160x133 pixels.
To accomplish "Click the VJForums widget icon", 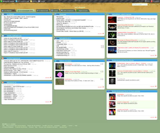I will coord(55,14).
